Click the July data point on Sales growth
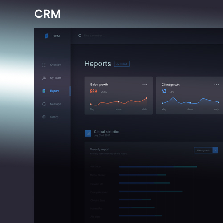The height and width of the screenshot is (223, 223). [146, 98]
